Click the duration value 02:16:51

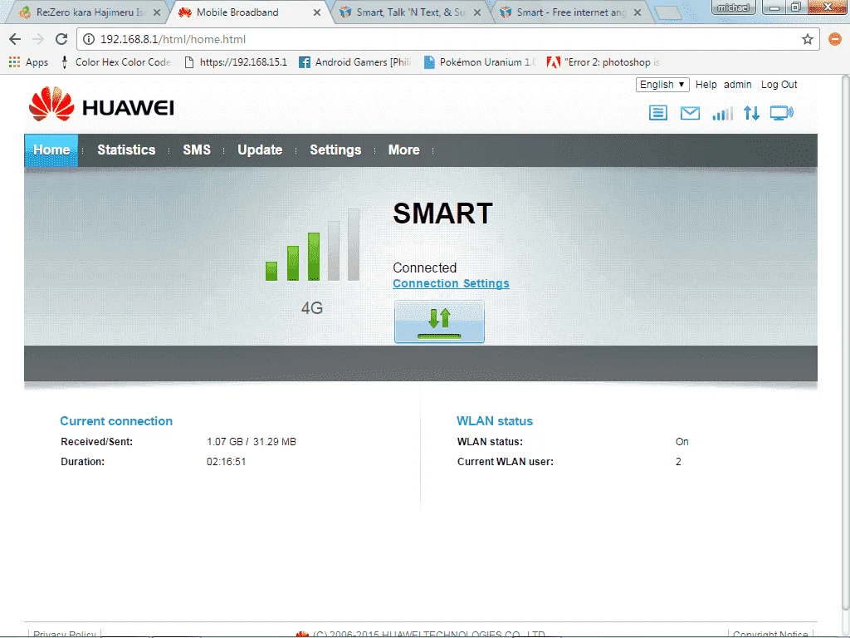226,462
